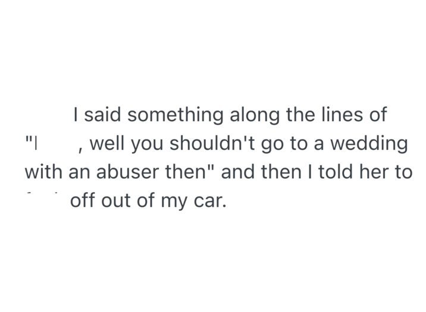Click the word "with" starting the third line

click(43, 172)
